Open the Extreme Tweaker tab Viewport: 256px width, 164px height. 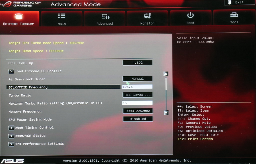pos(19,19)
